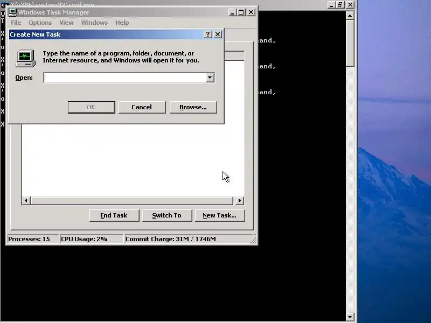Click the task list right scroll arrow
This screenshot has height=323, width=431.
click(239, 200)
